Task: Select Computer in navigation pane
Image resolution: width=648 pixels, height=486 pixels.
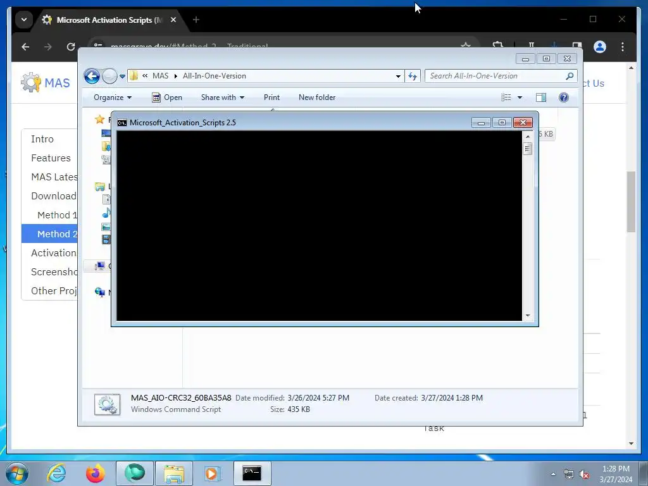Action: pyautogui.click(x=99, y=266)
